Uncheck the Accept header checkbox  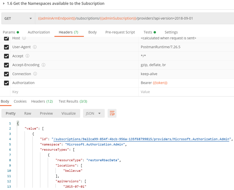click(x=6, y=56)
